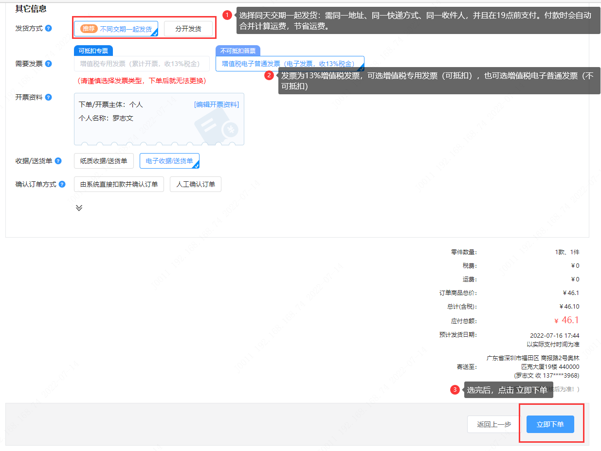Show help for 确认订单方式
Image resolution: width=601 pixels, height=451 pixels.
tap(62, 184)
